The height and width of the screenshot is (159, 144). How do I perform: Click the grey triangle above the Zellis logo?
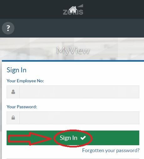(80, 6)
